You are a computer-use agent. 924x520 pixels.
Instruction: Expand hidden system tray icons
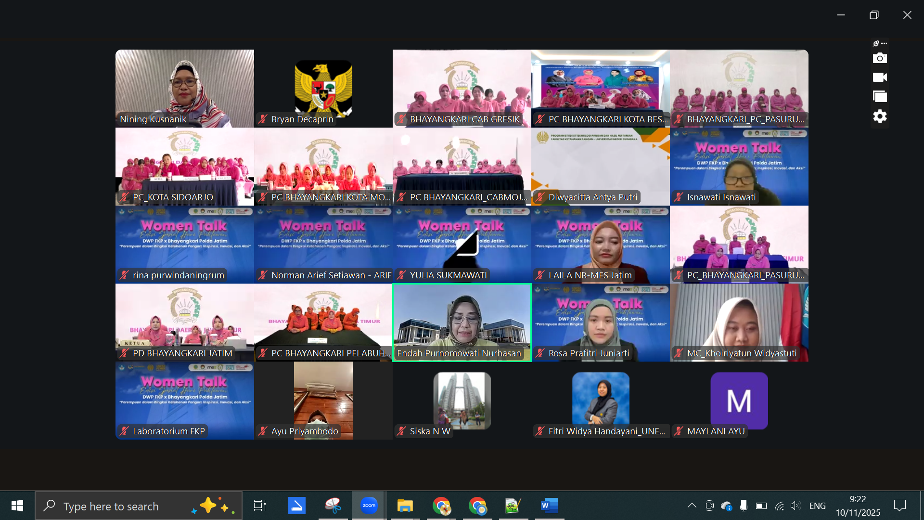point(692,506)
